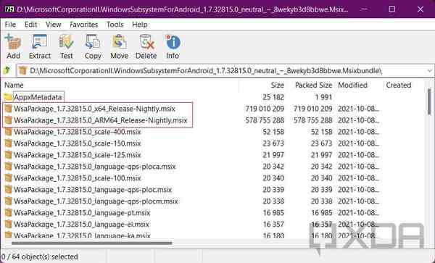Image resolution: width=435 pixels, height=263 pixels.
Task: Click the Info toolbar icon
Action: (173, 42)
